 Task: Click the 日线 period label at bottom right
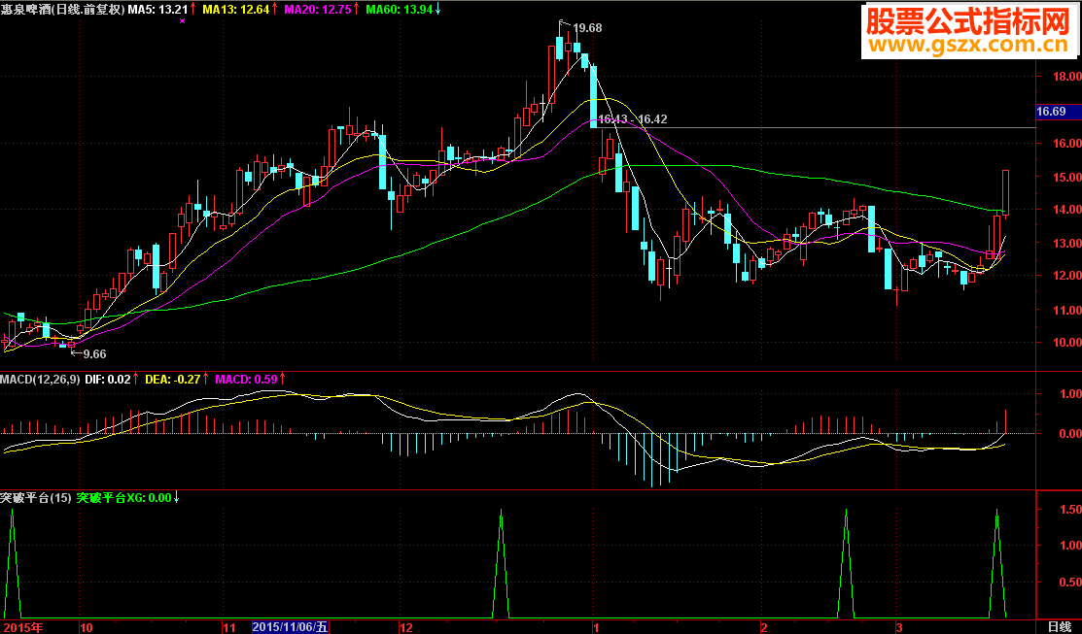[1060, 627]
